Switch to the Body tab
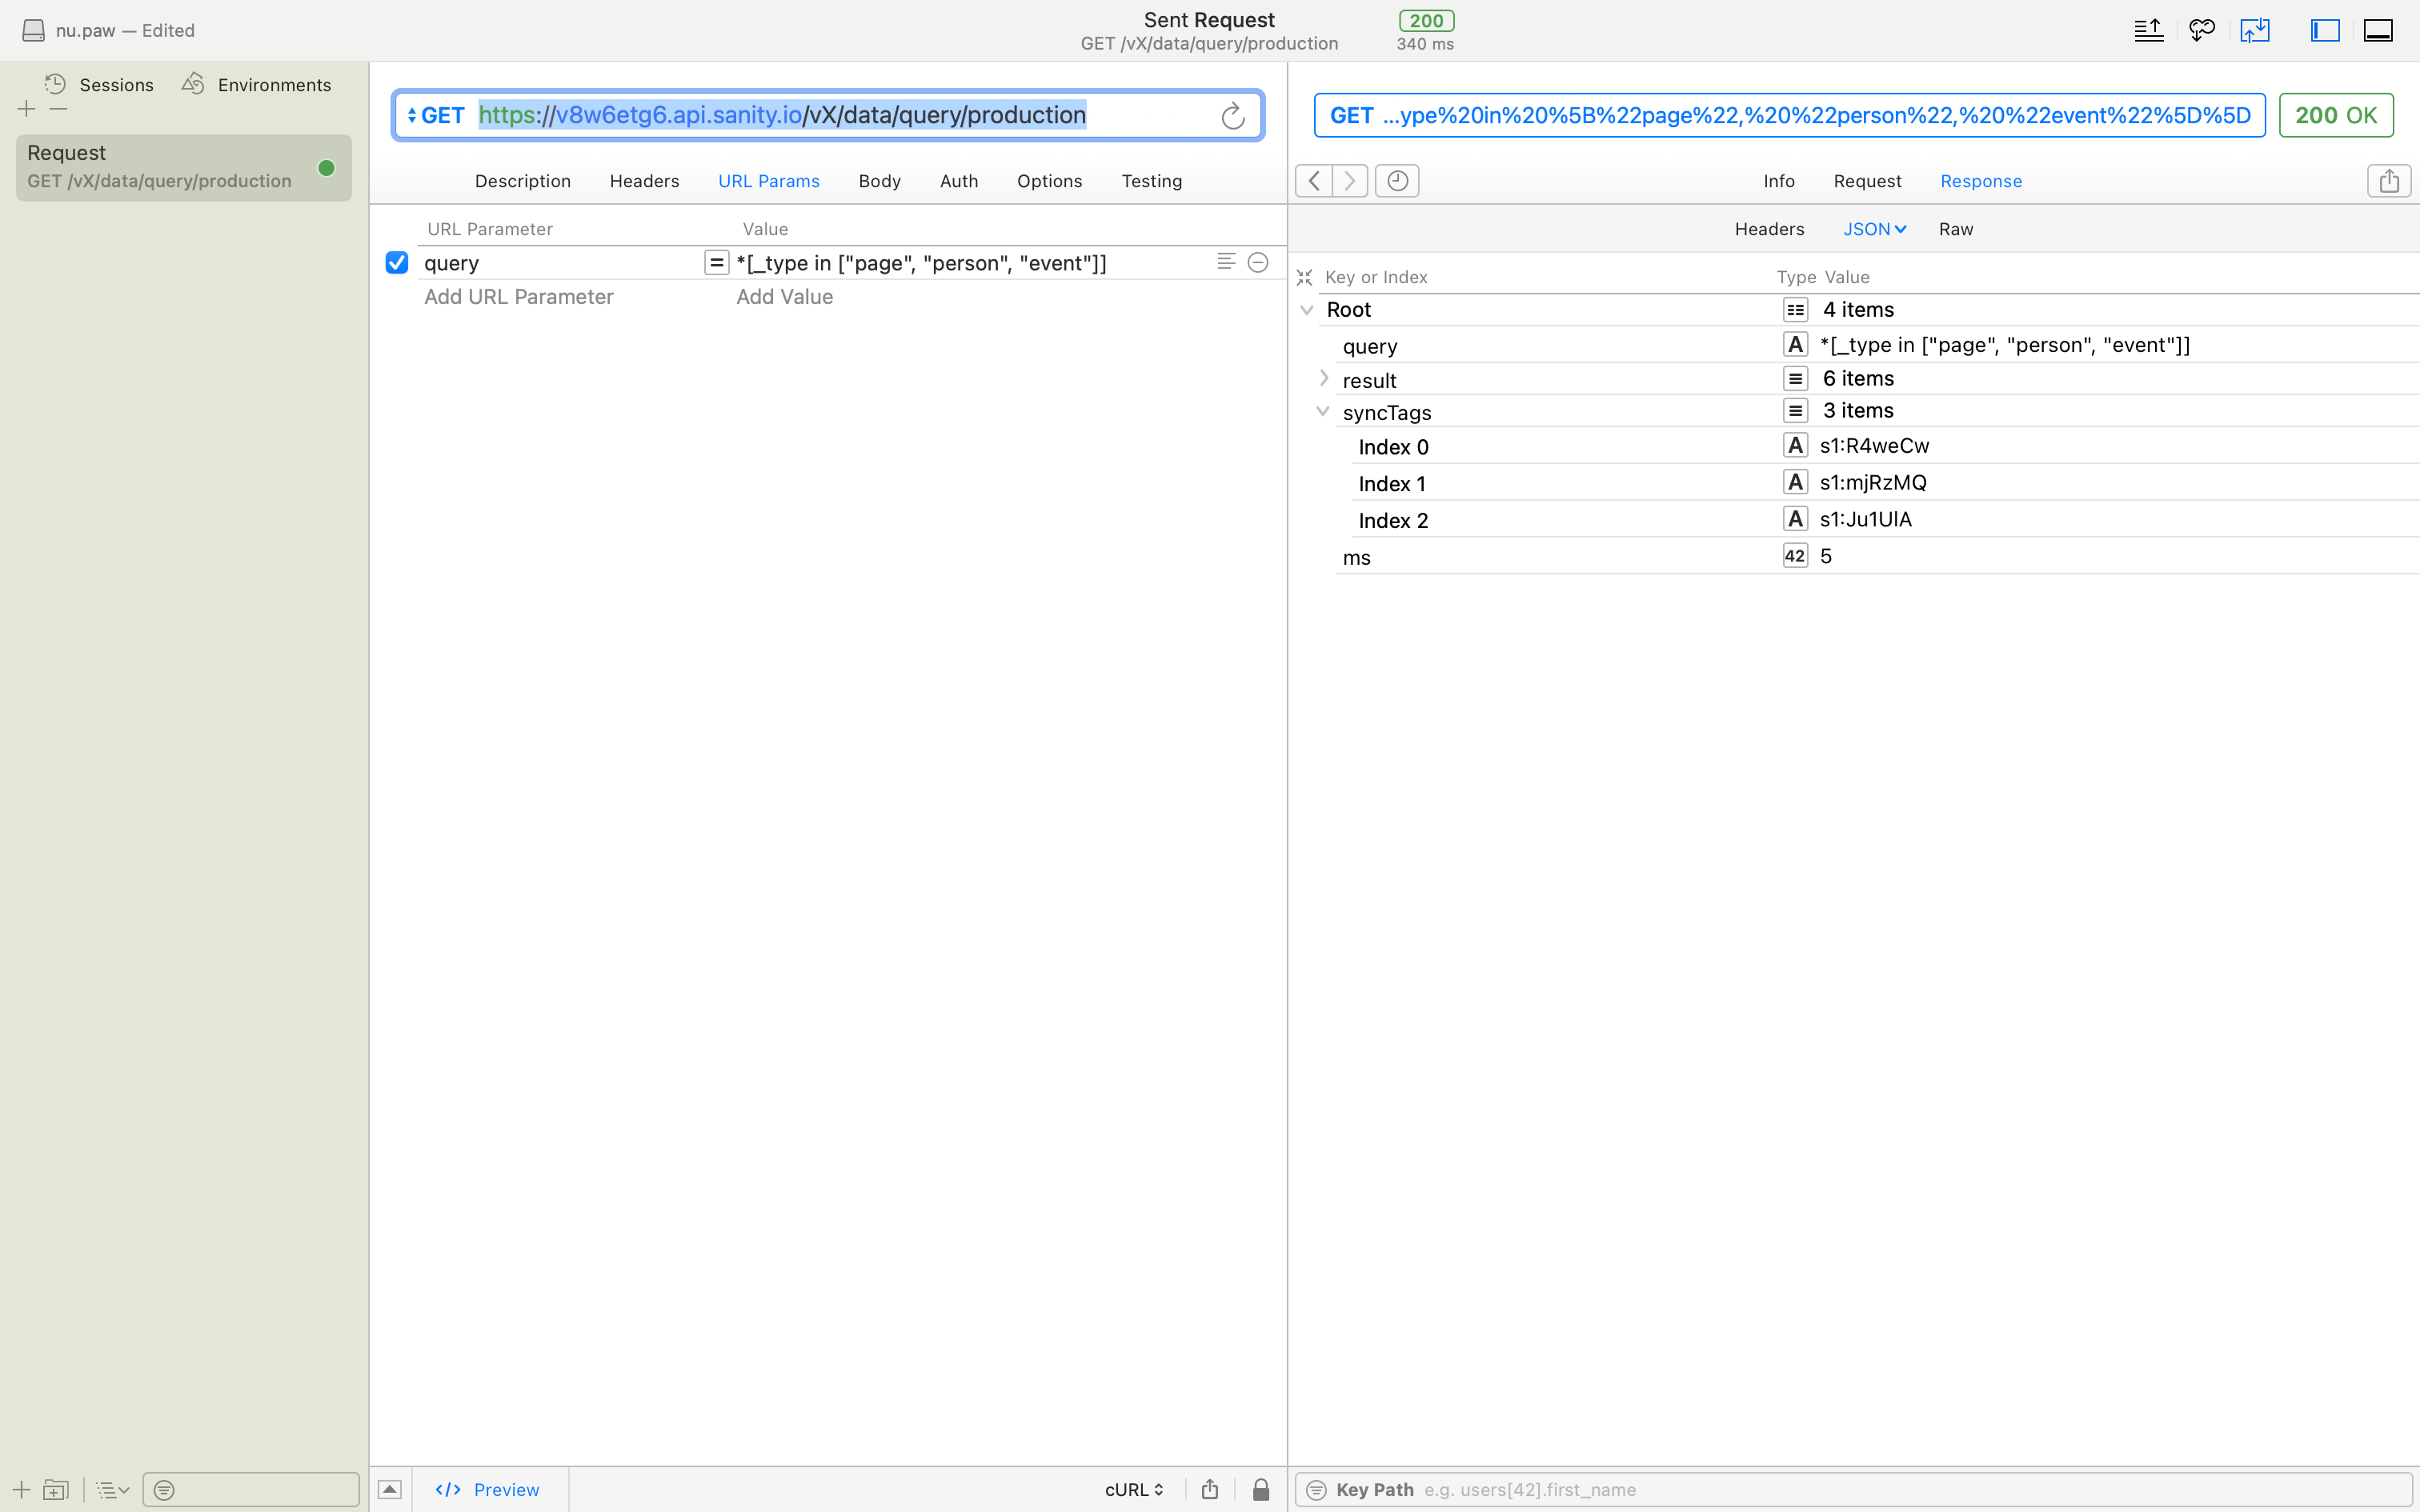The width and height of the screenshot is (2420, 1512). click(880, 181)
